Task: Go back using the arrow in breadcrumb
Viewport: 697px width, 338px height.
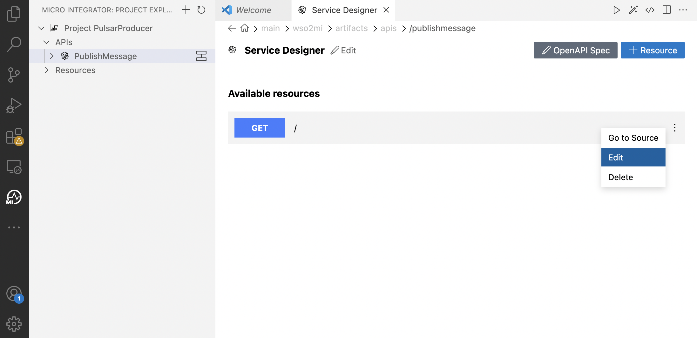Action: [x=232, y=28]
